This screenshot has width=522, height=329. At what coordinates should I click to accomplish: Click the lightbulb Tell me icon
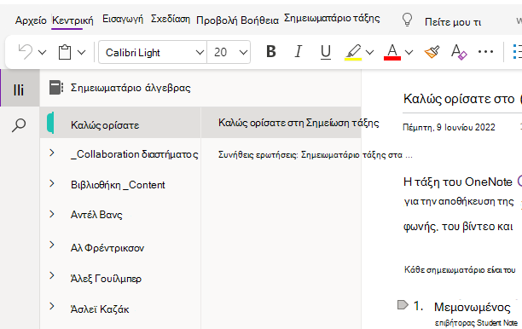(x=407, y=20)
